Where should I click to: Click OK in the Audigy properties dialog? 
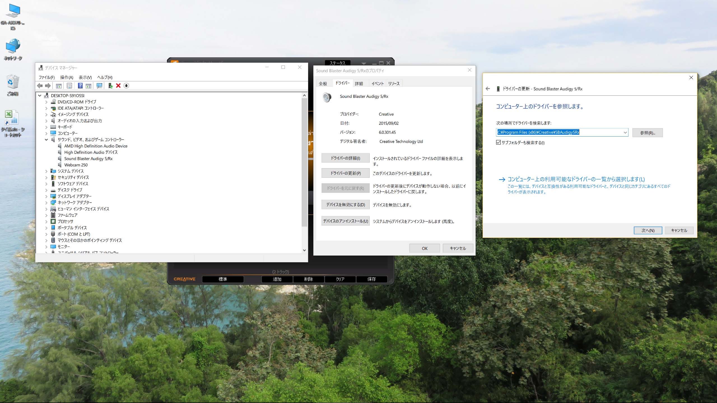pos(425,248)
